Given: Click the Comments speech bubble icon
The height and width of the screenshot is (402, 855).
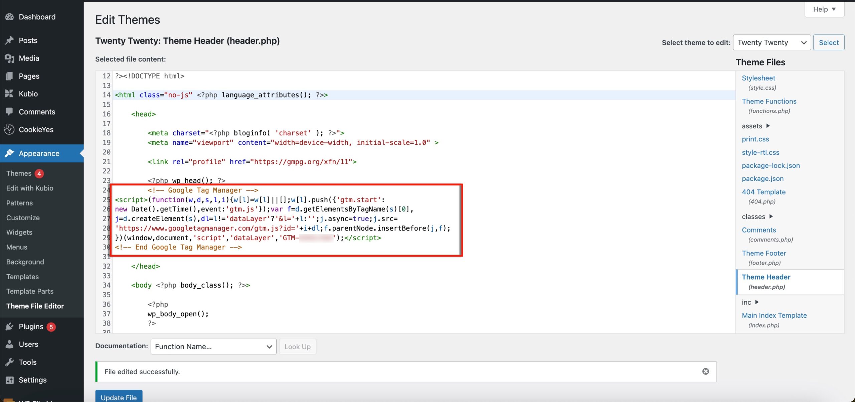Looking at the screenshot, I should [9, 111].
